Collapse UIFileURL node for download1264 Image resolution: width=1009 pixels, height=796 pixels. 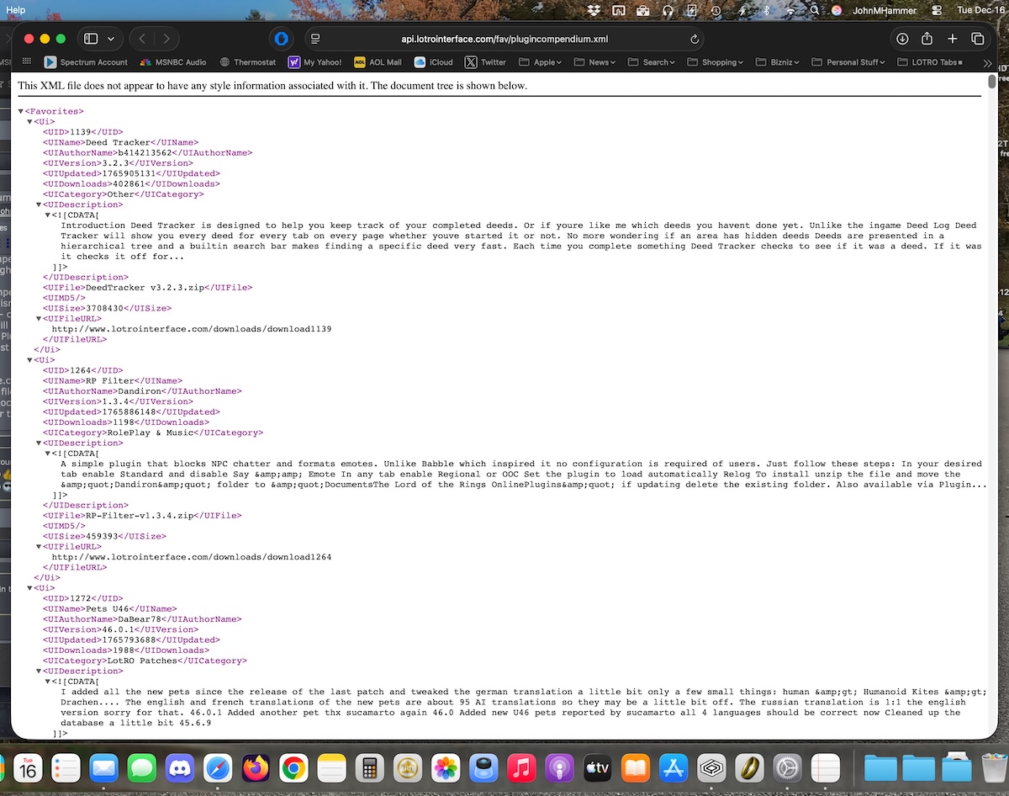pos(40,547)
